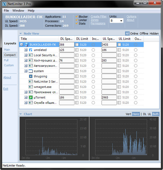Open the Create Filter link
This screenshot has width=163, height=170.
(x=99, y=17)
